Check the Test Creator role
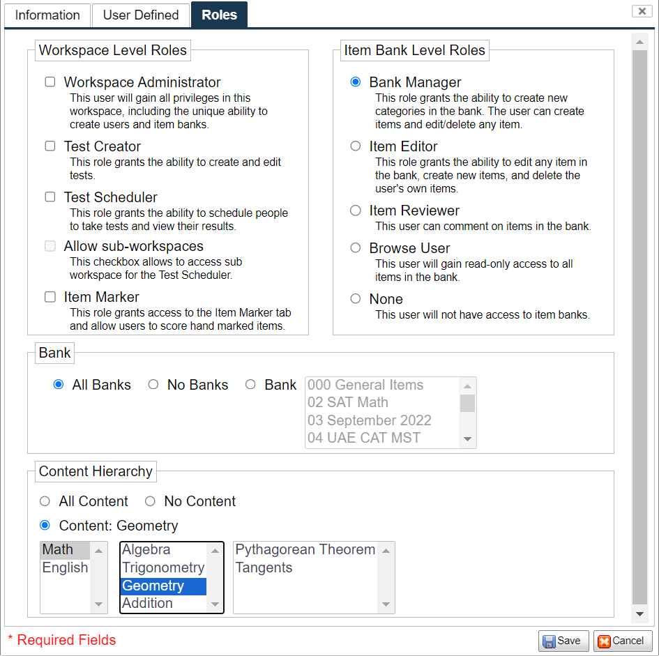Viewport: 659px width, 656px height. coord(50,146)
